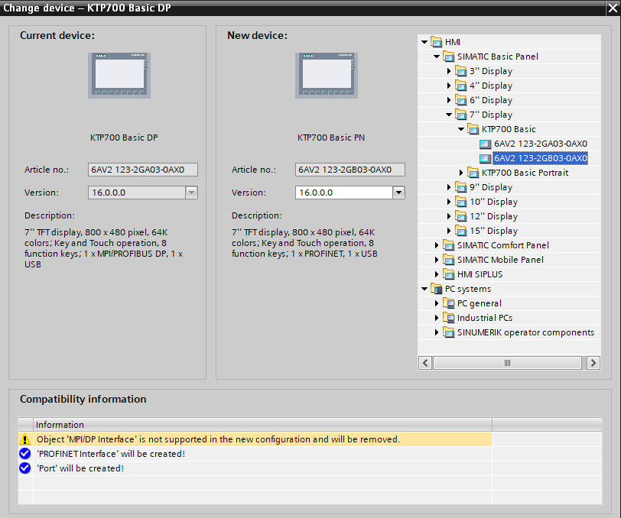621x518 pixels.
Task: Expand the 9'' Display tree node
Action: click(x=449, y=187)
